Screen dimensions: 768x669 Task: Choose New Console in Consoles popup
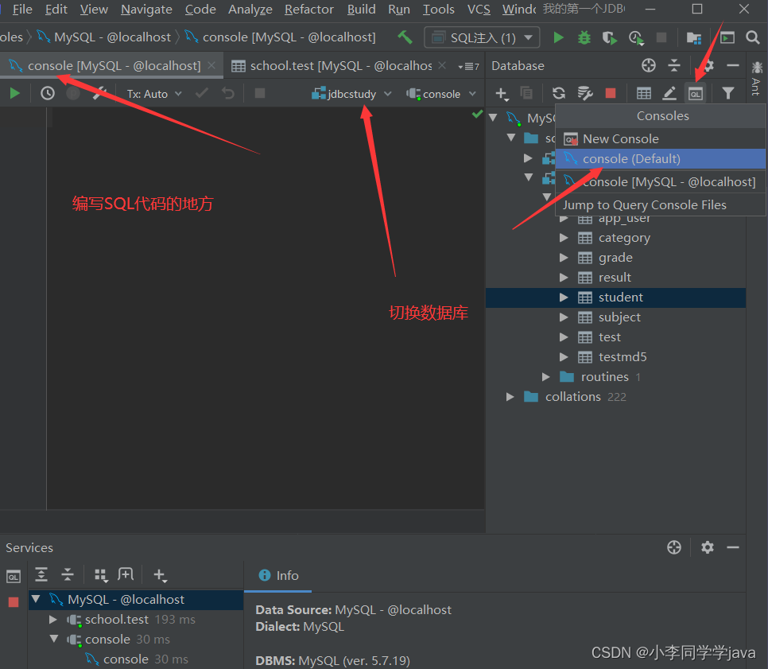point(660,139)
